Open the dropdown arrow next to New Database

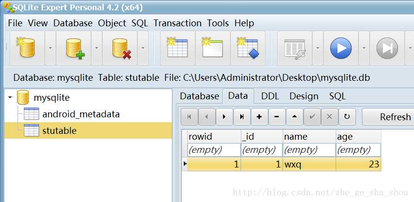coord(50,48)
